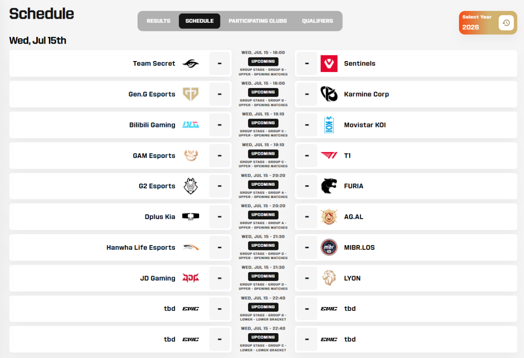Click the Karmine Corp logo
Viewport: 524px width, 358px height.
(329, 94)
